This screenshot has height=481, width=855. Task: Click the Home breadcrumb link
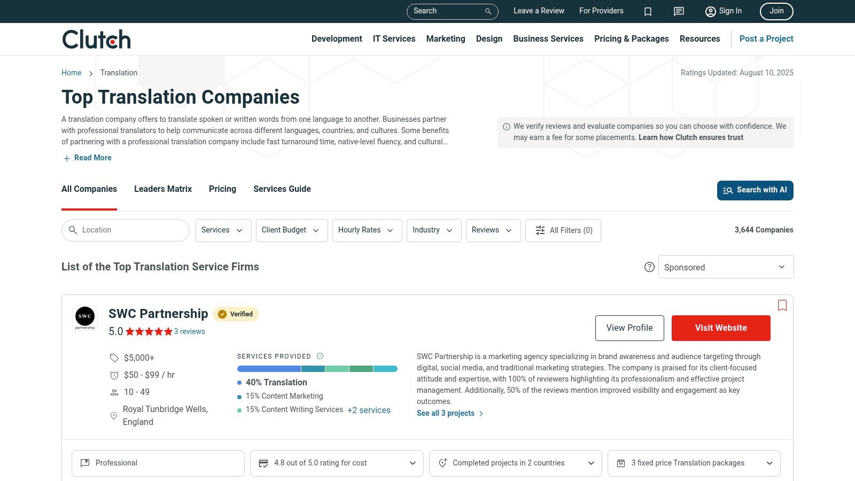[72, 73]
